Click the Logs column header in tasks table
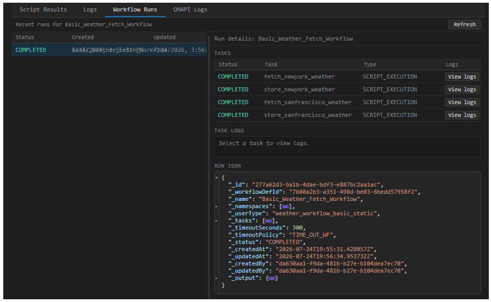 click(x=452, y=64)
